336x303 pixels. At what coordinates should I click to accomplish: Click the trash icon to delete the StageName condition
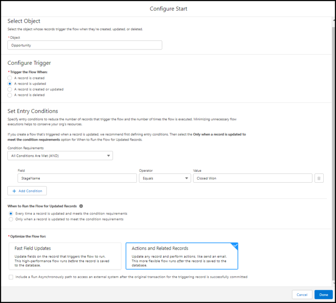[319, 178]
